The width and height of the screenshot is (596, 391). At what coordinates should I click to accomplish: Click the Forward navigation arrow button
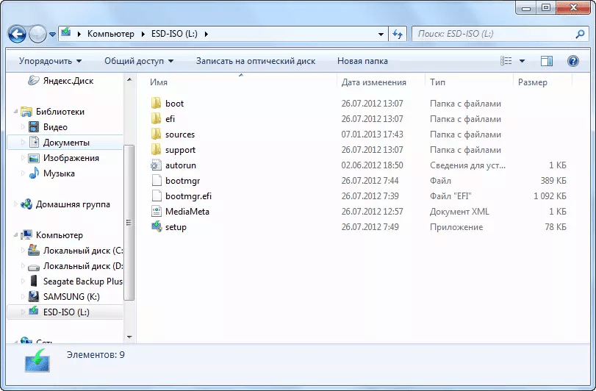click(38, 34)
